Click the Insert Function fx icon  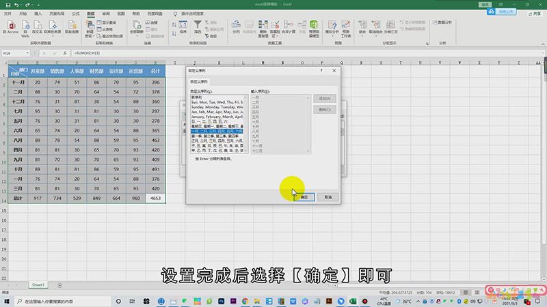(x=64, y=53)
